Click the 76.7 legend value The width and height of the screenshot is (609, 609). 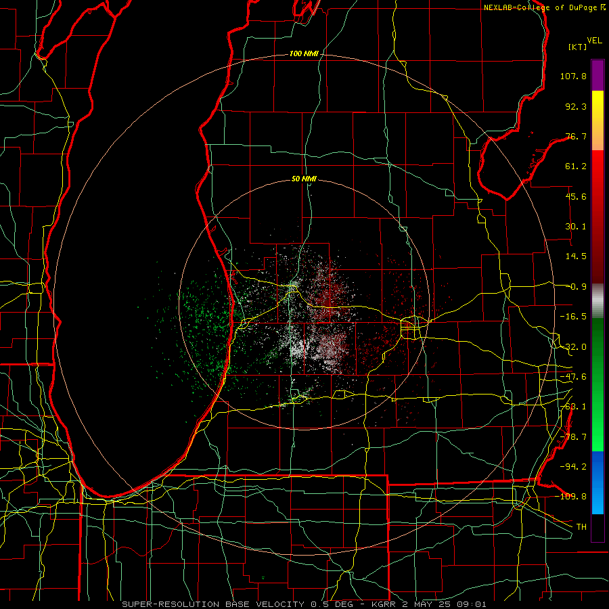pyautogui.click(x=576, y=136)
